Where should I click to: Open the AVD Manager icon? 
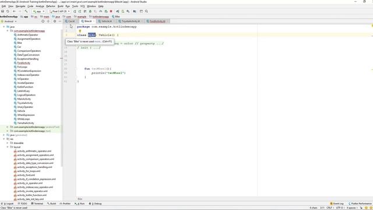[x=123, y=11]
